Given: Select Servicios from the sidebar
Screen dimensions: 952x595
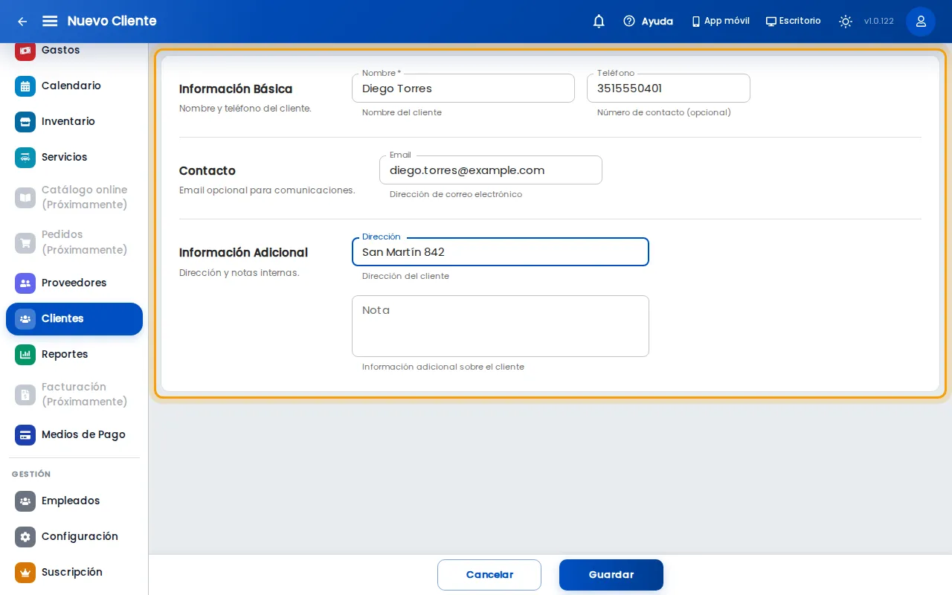Looking at the screenshot, I should [74, 157].
